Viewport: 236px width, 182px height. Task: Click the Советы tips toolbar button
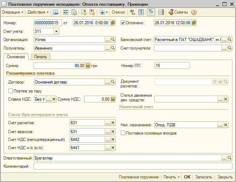pos(178,12)
